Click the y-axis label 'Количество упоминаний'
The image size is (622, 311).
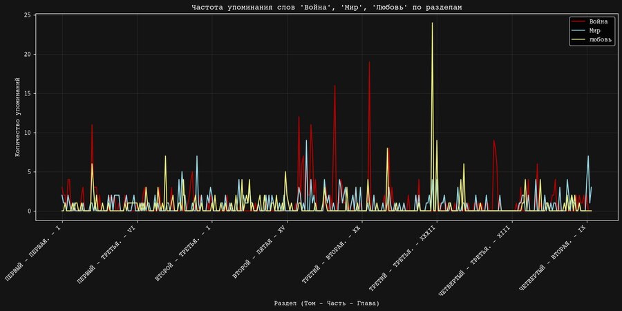pyautogui.click(x=17, y=117)
